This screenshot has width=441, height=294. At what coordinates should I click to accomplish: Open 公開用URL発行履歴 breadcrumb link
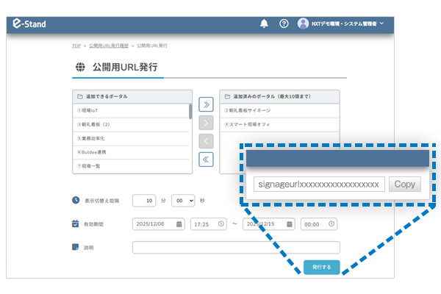[x=109, y=46]
